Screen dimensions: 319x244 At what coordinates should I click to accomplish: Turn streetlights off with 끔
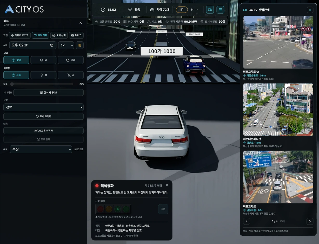click(71, 75)
